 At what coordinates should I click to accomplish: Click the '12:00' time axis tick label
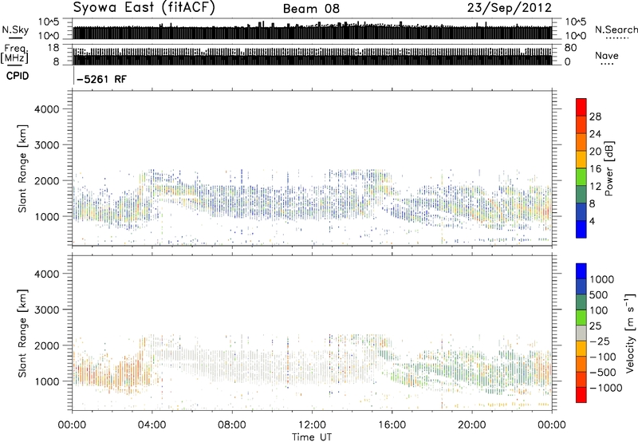pyautogui.click(x=312, y=425)
